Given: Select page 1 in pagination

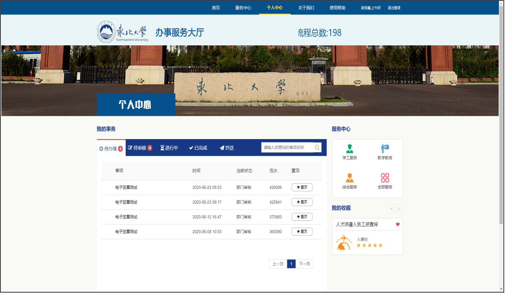Looking at the screenshot, I should (x=291, y=264).
